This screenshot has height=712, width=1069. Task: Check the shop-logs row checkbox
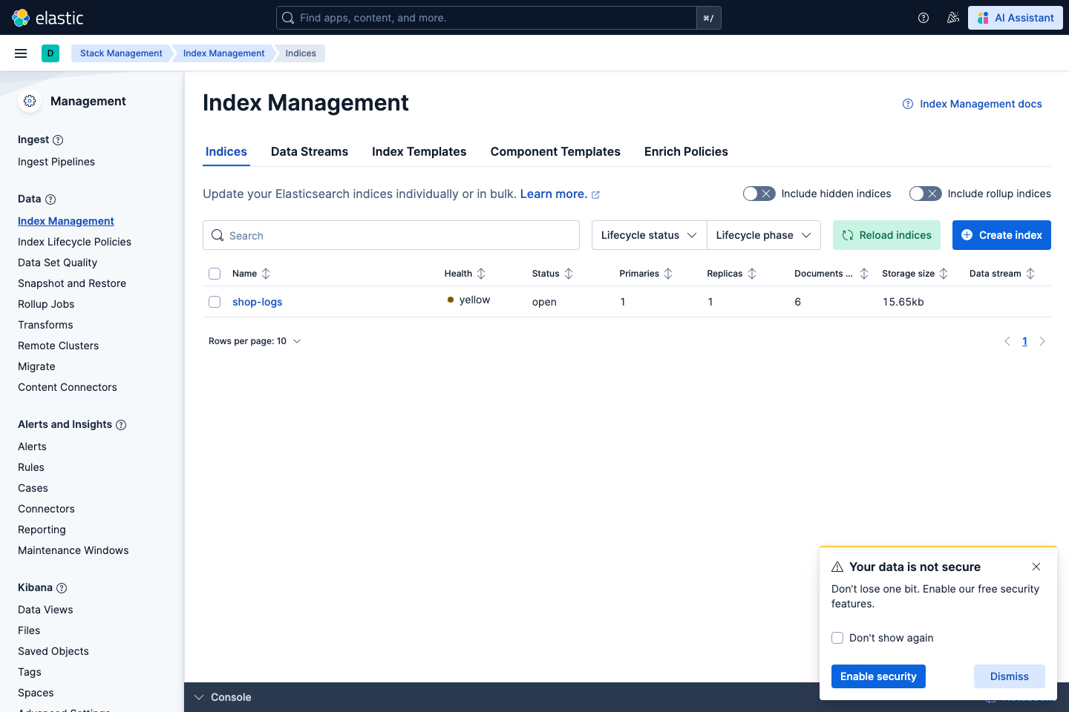[215, 302]
